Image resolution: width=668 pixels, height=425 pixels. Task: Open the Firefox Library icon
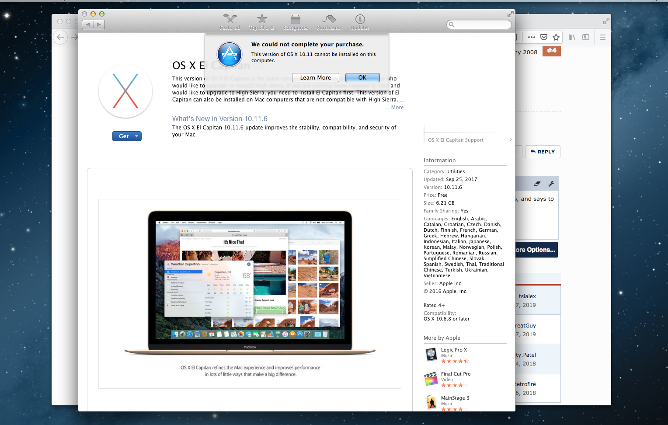[572, 37]
